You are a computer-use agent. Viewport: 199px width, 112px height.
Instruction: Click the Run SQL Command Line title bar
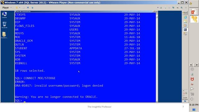point(84,12)
